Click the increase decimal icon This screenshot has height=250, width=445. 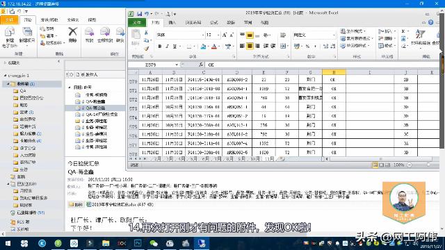tap(325, 47)
